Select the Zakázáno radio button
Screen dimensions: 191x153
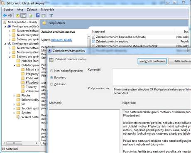click(x=51, y=84)
